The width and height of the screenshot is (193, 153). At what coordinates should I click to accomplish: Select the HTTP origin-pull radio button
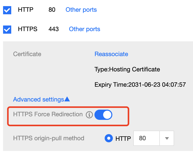109,138
